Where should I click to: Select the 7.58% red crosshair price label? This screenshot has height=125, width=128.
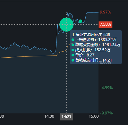(x=106, y=24)
